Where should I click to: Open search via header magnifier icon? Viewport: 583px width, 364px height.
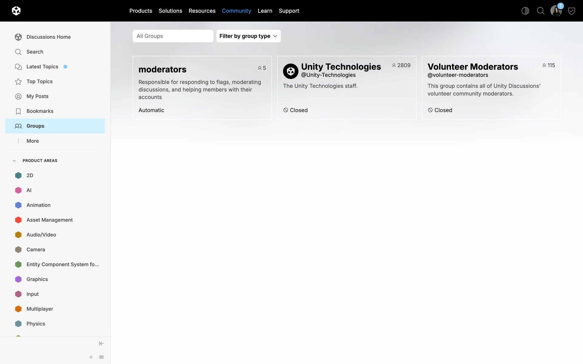click(x=540, y=11)
